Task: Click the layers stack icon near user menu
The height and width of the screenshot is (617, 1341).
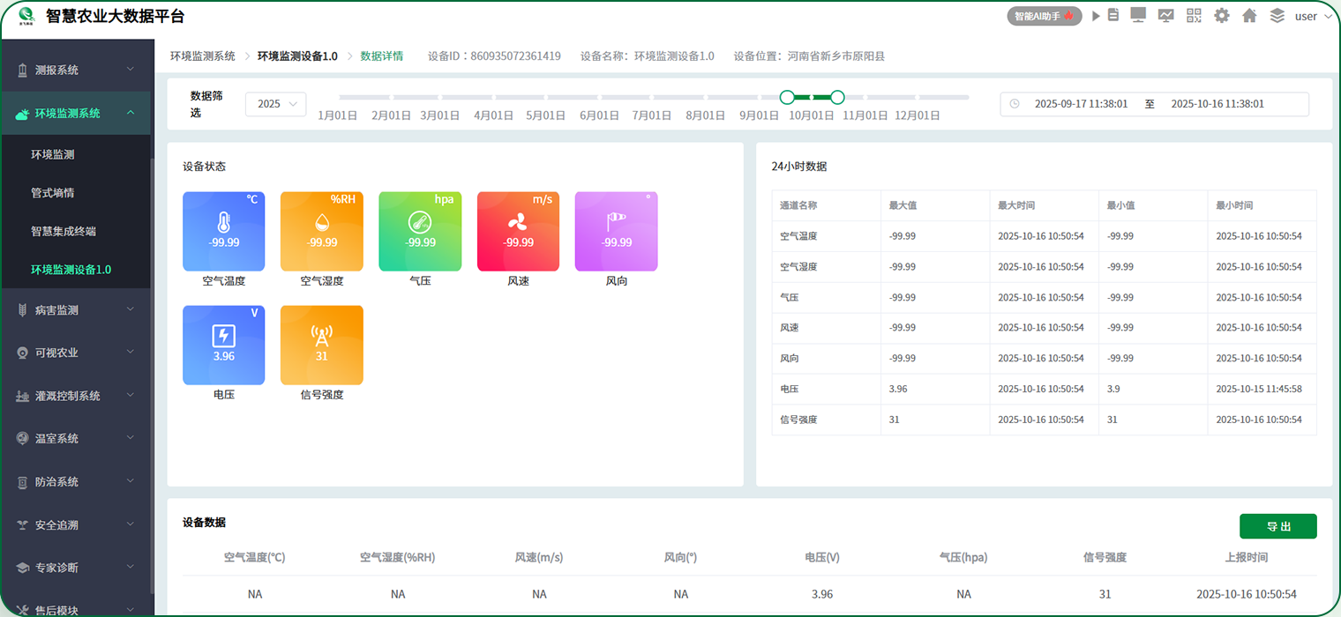Action: click(1277, 16)
